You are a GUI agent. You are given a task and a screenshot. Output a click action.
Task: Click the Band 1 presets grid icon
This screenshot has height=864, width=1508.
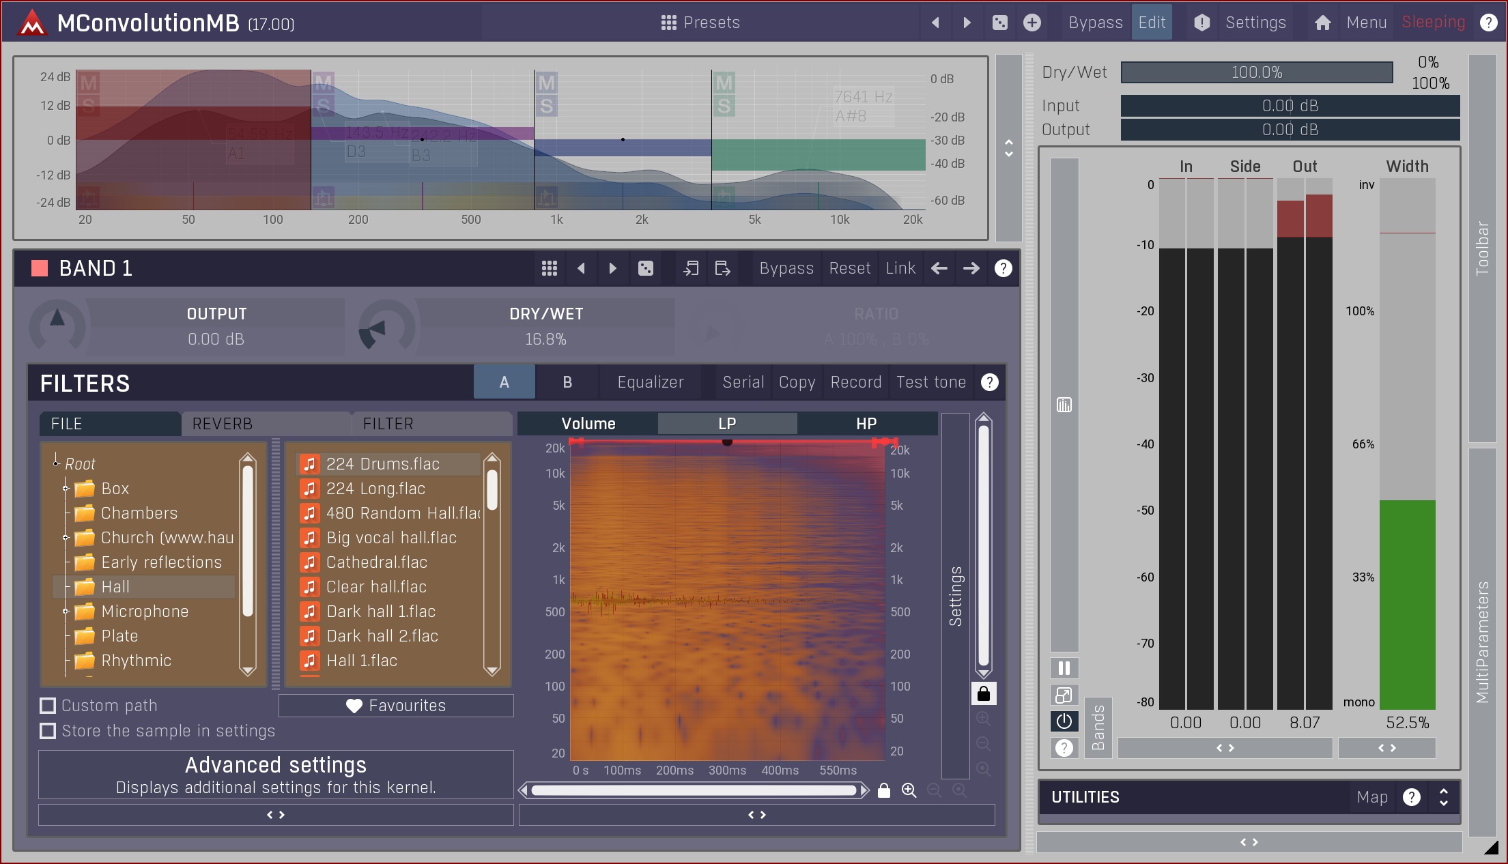pyautogui.click(x=549, y=268)
